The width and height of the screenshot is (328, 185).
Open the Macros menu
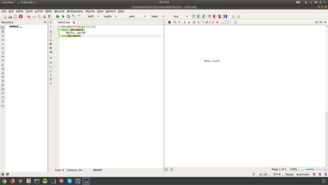pos(90,11)
